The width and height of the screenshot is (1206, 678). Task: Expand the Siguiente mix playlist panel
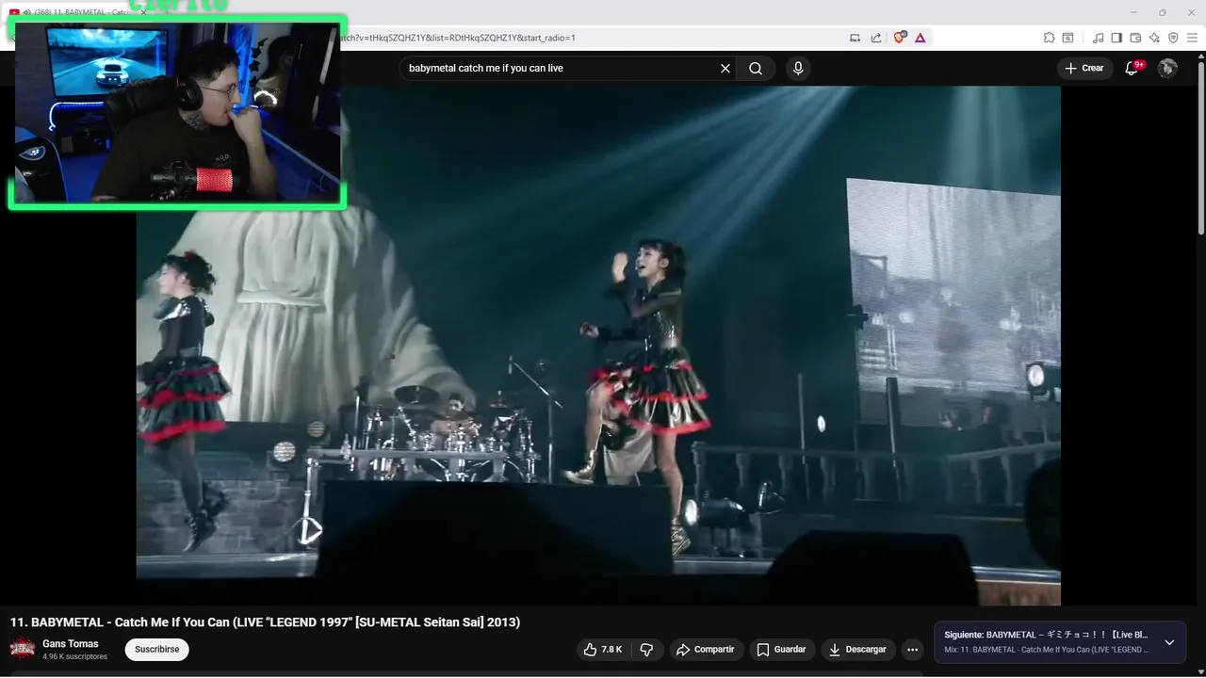coord(1169,642)
